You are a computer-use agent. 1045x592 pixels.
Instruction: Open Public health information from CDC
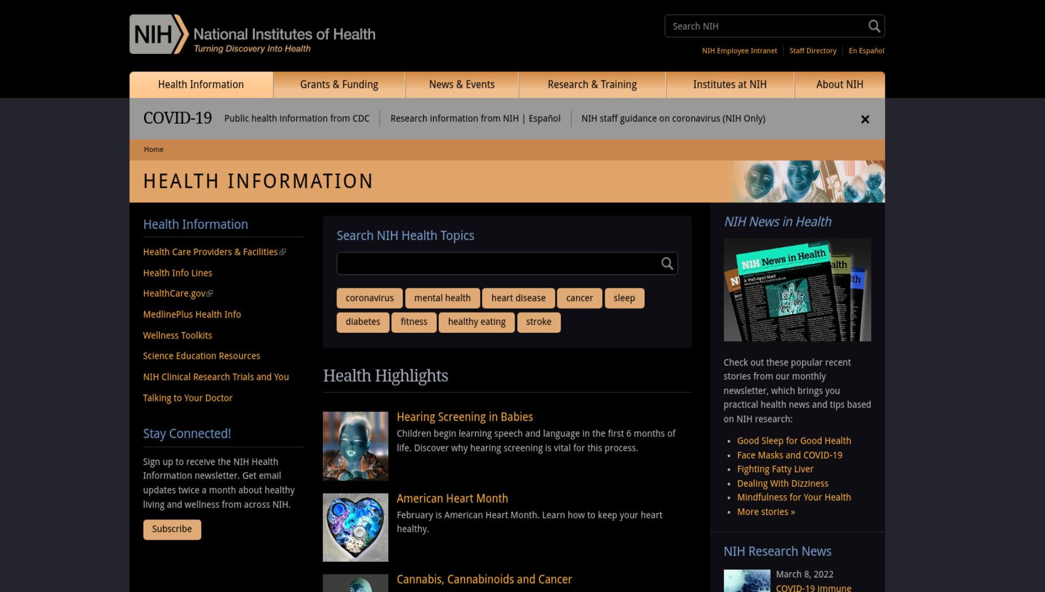coord(297,119)
